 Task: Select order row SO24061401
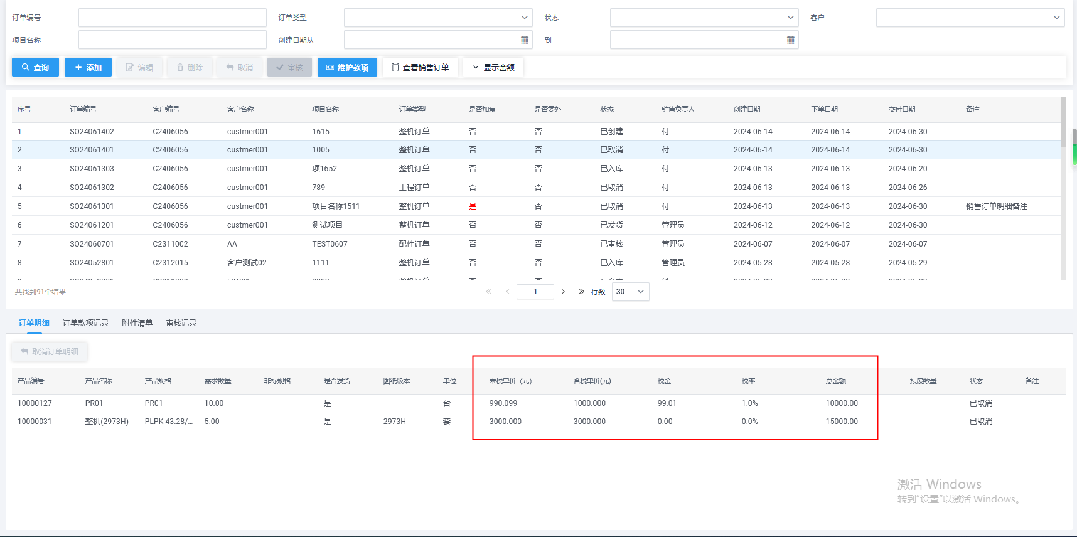coord(536,150)
